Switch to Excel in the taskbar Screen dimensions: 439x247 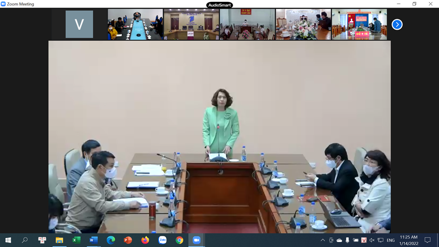77,240
